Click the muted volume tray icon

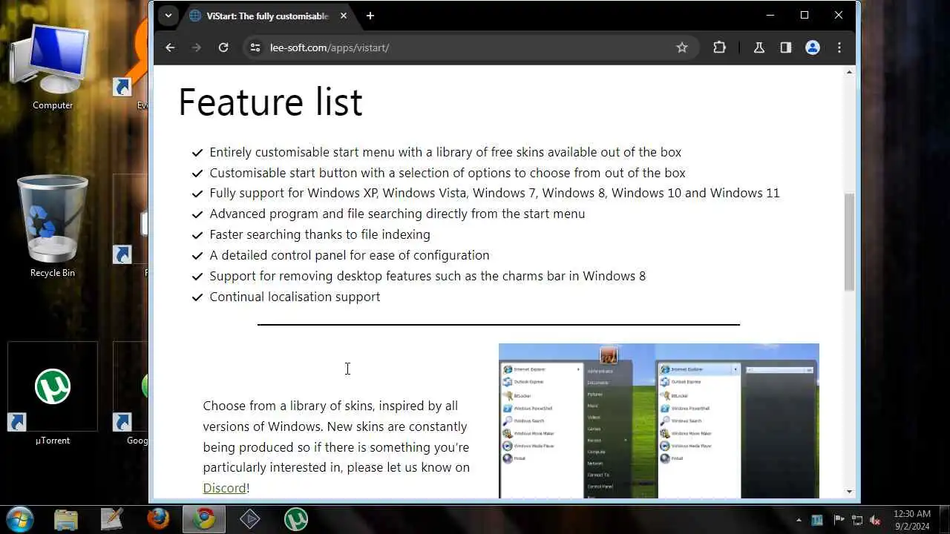875,520
